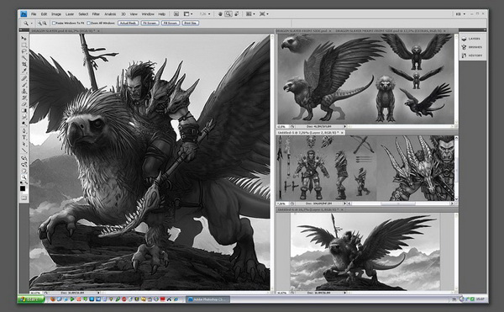Select the Clone Stamp tool
The height and width of the screenshot is (312, 504).
point(24,92)
